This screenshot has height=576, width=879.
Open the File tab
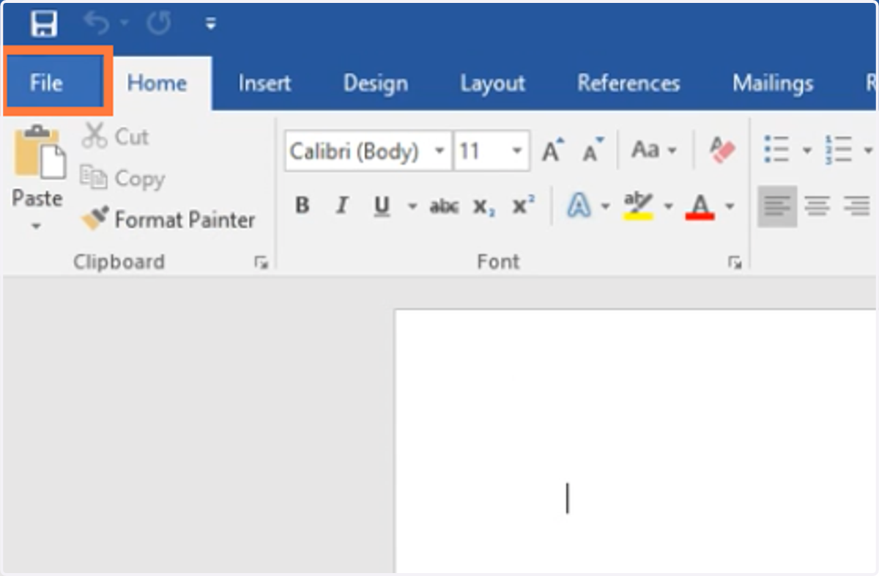click(x=47, y=83)
